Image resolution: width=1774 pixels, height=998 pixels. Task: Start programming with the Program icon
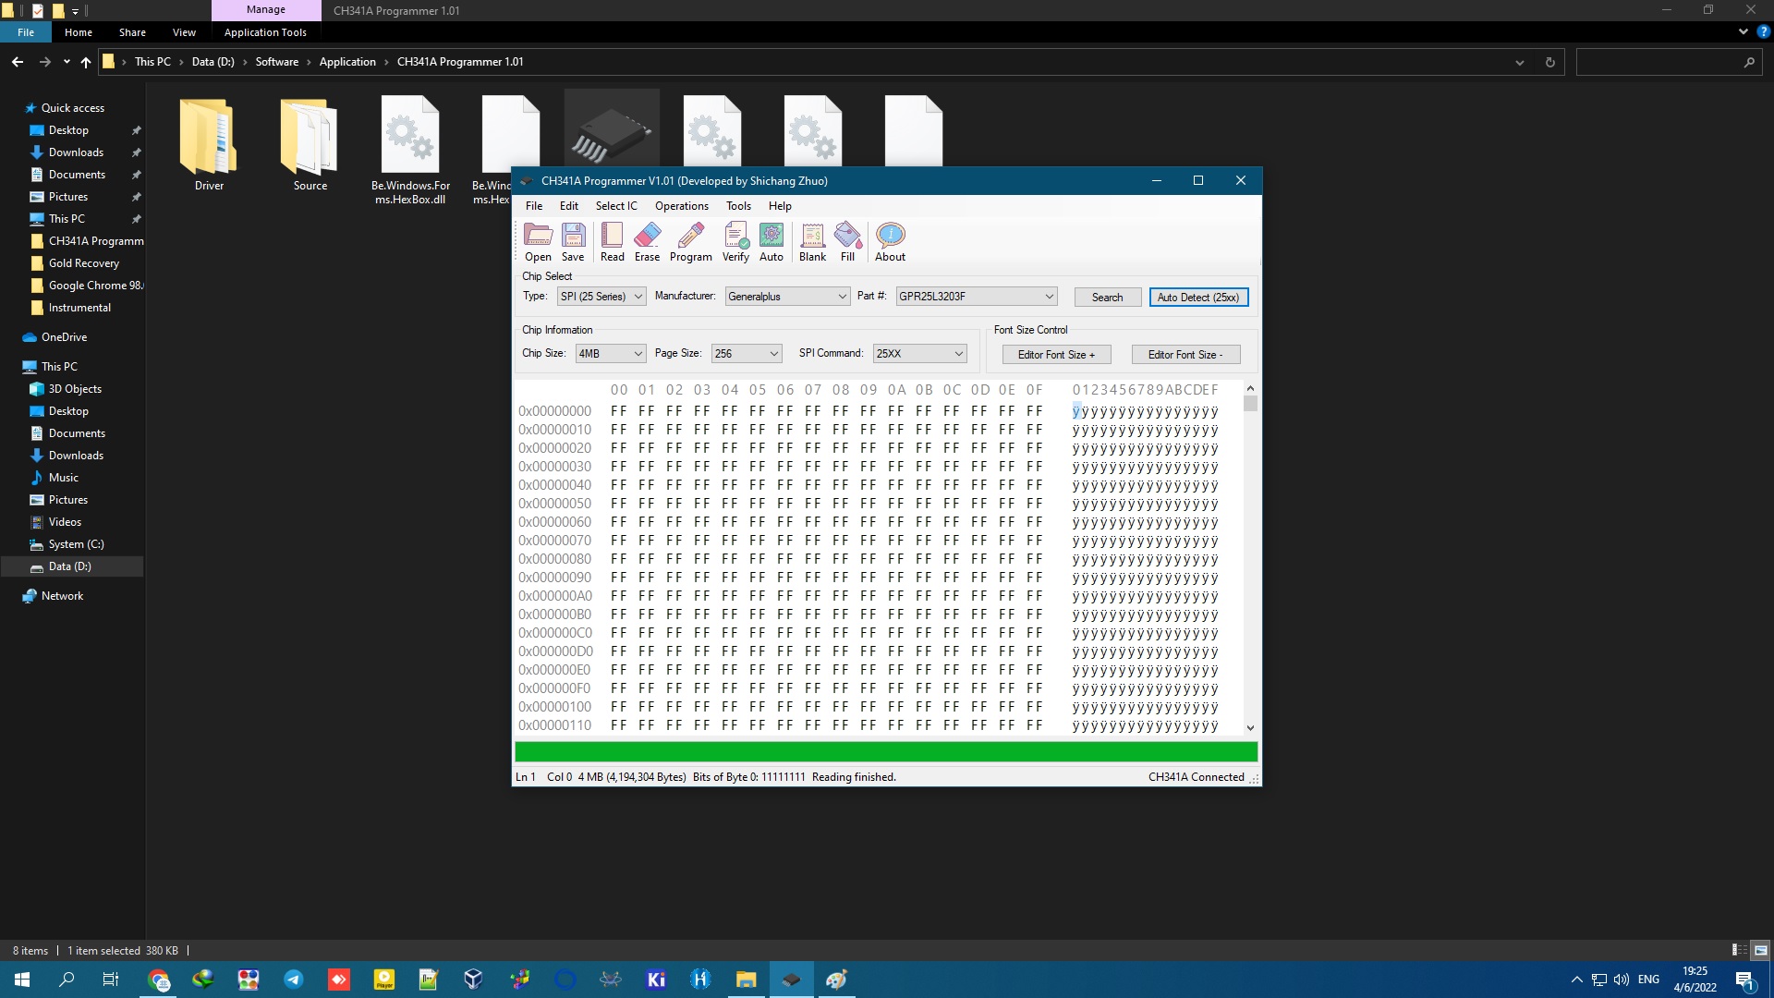(691, 242)
